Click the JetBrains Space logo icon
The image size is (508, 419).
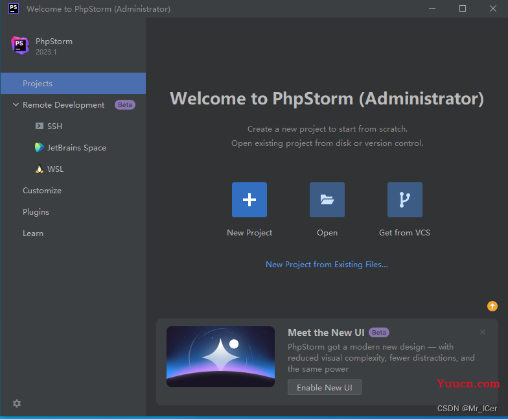coord(39,147)
